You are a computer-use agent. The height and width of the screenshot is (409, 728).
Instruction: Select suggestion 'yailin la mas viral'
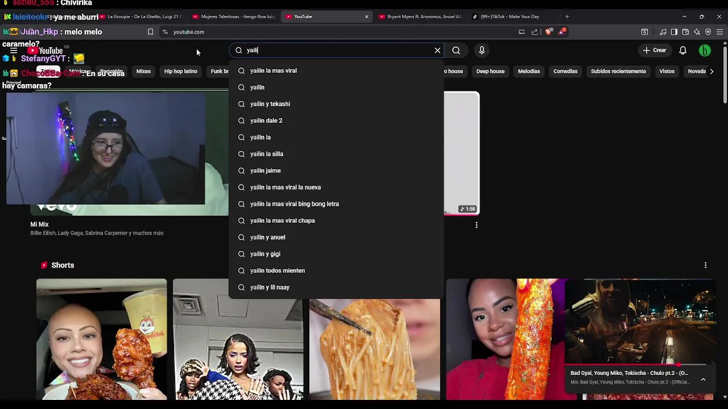tap(336, 70)
